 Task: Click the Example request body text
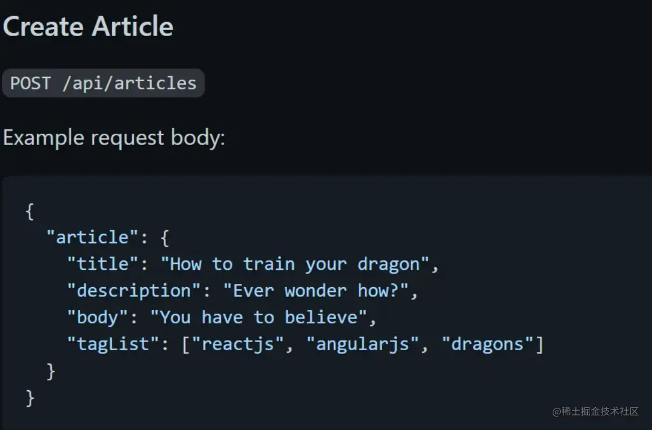point(114,138)
